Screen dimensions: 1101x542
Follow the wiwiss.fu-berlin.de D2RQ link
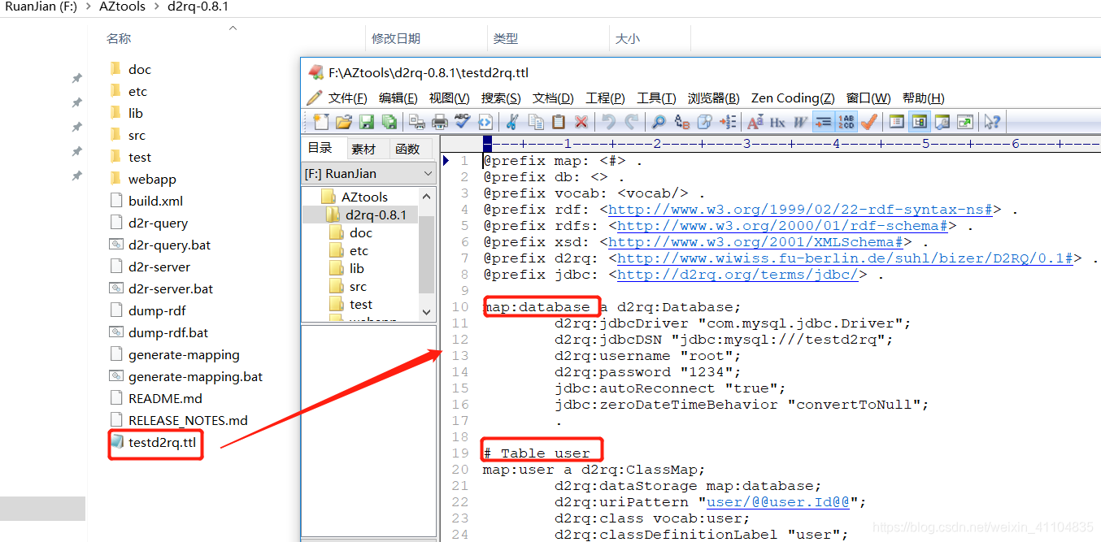tap(845, 258)
